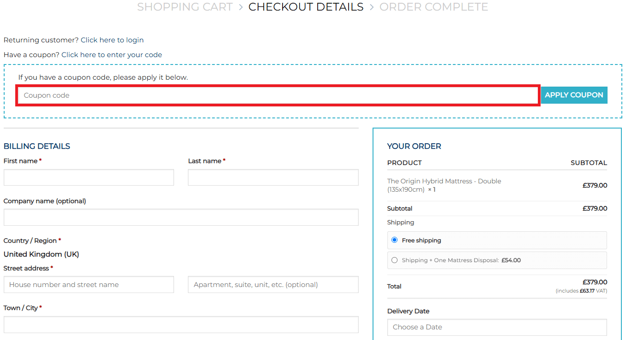Click Apartment, suite, unit optional field
Screen dimensions: 626x340
[x=273, y=285]
